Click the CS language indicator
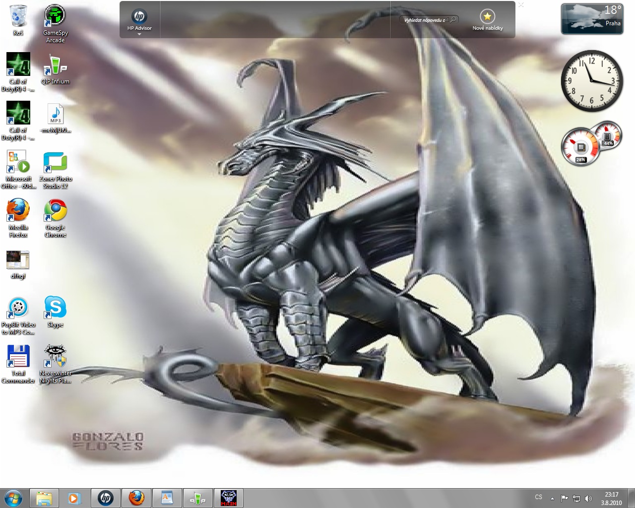 538,497
